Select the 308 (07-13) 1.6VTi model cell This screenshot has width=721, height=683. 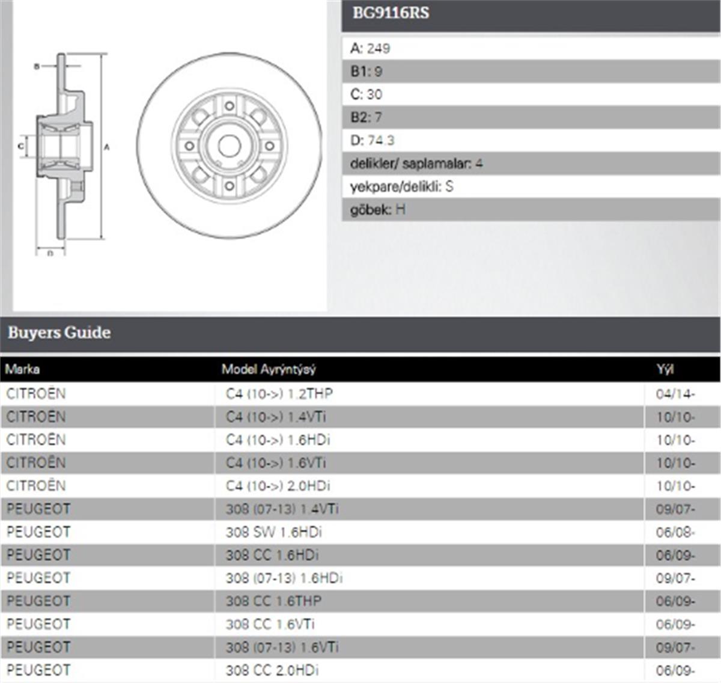point(430,647)
